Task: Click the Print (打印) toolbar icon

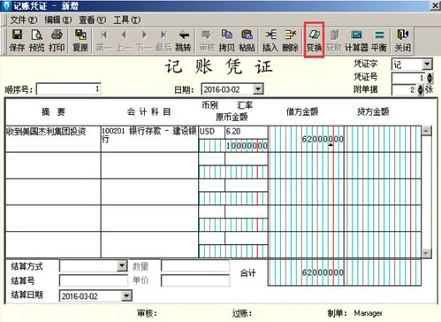Action: click(57, 41)
